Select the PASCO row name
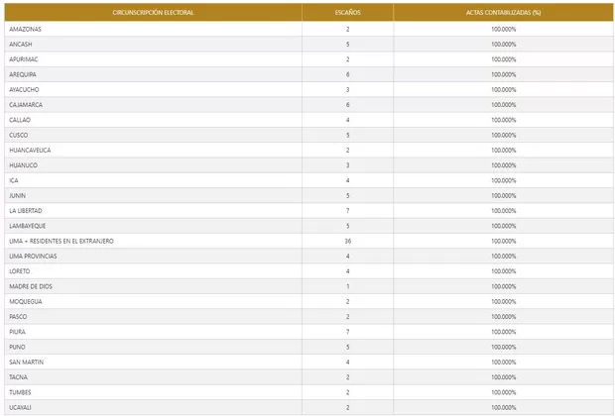 point(18,317)
